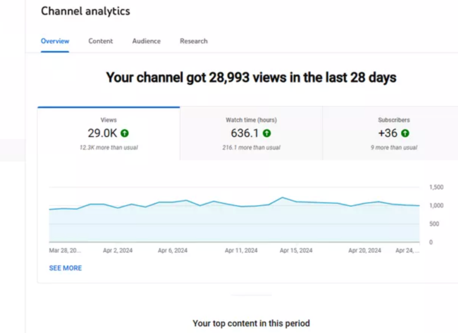Click the highest peak on views chart
The height and width of the screenshot is (333, 458).
[x=282, y=198]
